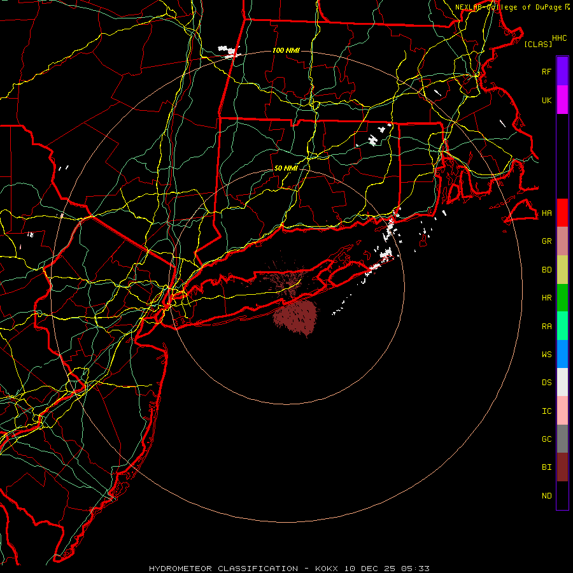Click the large dark red biological echo blob offshore
This screenshot has width=573, height=573.
tap(295, 316)
